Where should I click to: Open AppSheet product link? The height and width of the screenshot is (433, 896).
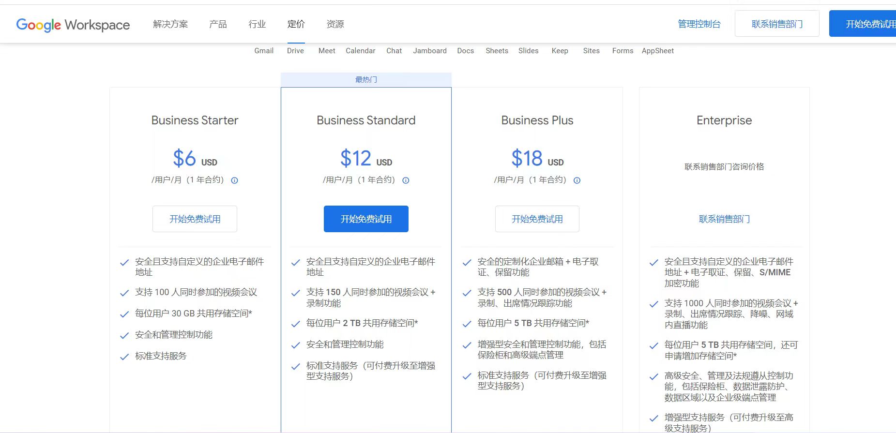658,51
